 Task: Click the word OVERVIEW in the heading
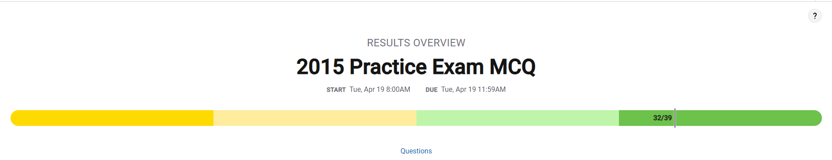(x=440, y=43)
